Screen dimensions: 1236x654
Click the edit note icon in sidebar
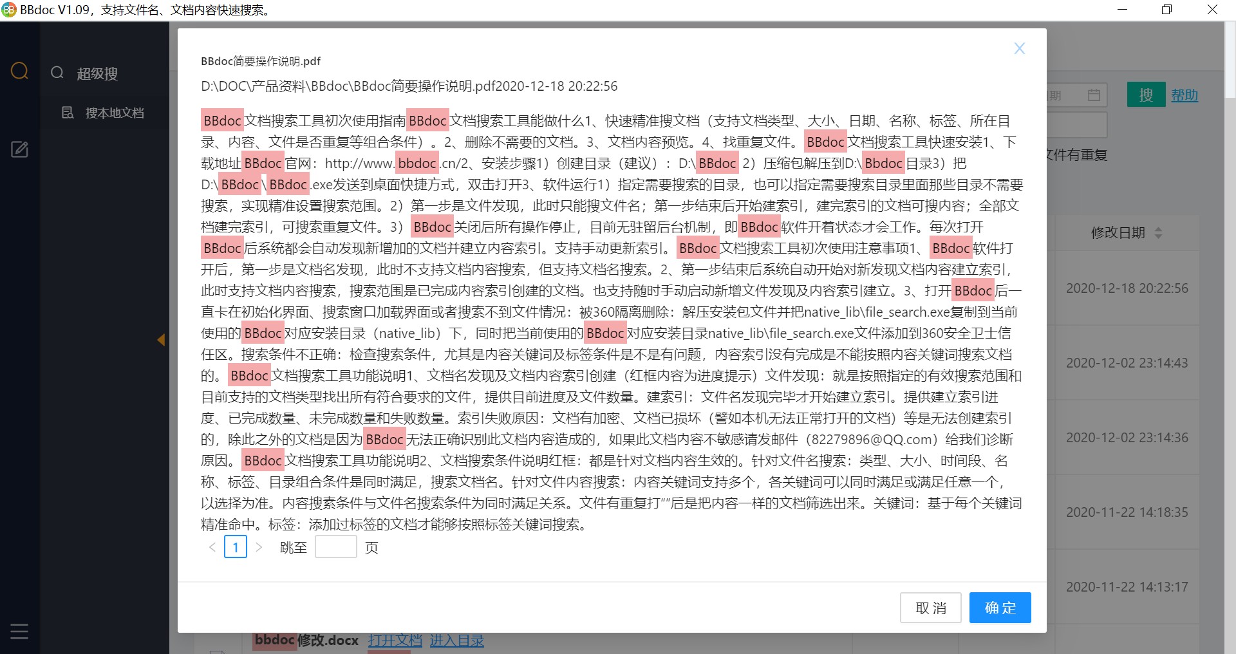pos(20,149)
